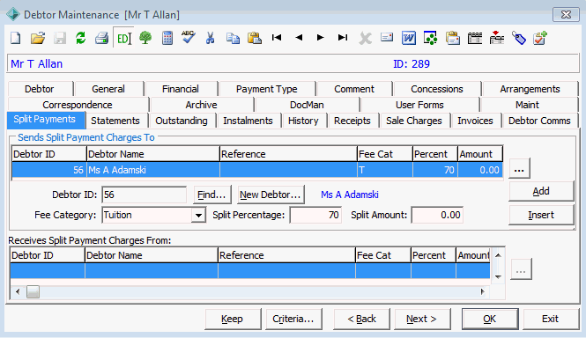Image resolution: width=586 pixels, height=338 pixels.
Task: Click the greyed Save diskette icon
Action: click(x=59, y=38)
